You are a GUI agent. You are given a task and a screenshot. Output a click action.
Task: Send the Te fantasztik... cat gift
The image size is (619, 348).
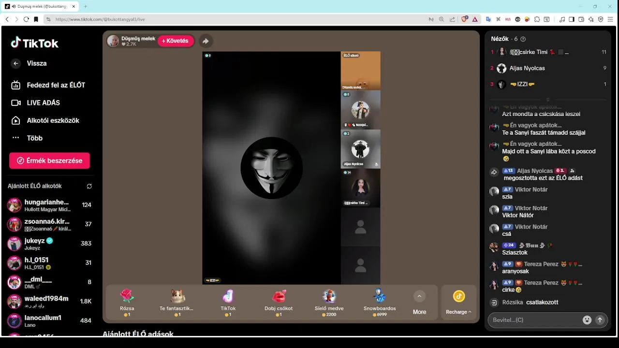pyautogui.click(x=177, y=302)
